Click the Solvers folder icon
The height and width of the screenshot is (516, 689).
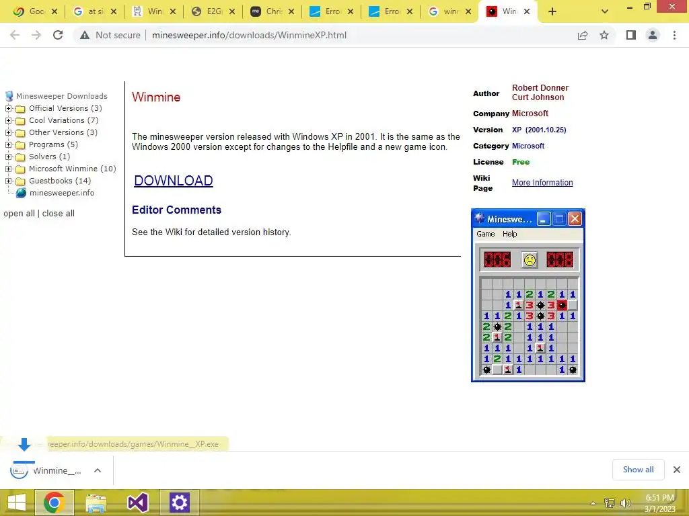pyautogui.click(x=20, y=157)
